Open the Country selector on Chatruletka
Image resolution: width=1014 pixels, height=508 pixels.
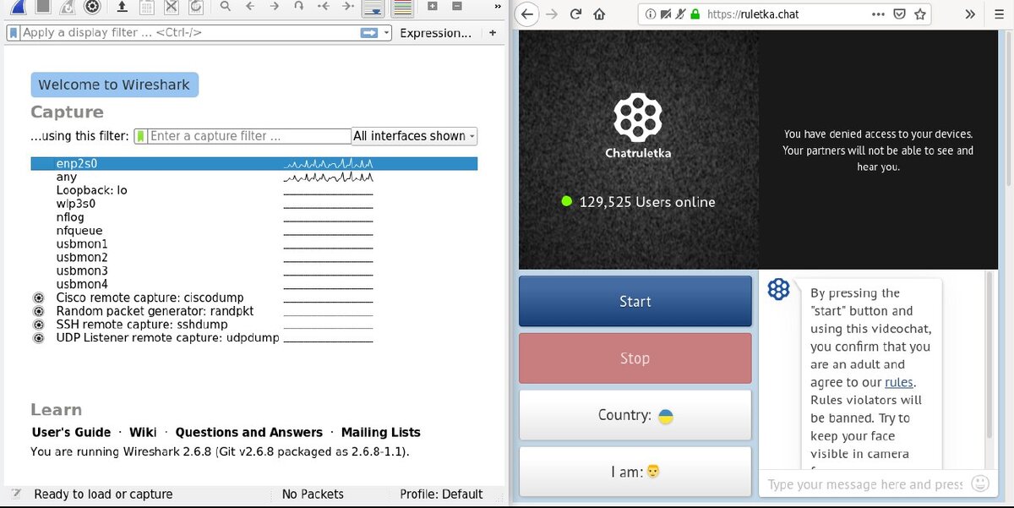click(635, 415)
